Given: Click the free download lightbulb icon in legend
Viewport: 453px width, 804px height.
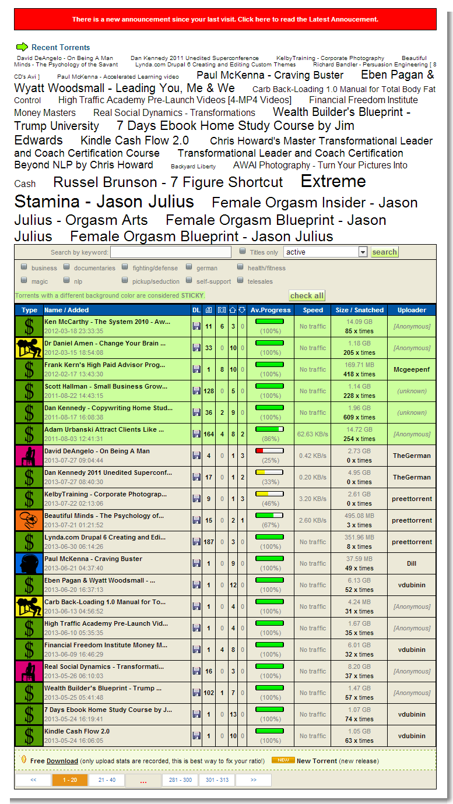Looking at the screenshot, I should pos(23,760).
